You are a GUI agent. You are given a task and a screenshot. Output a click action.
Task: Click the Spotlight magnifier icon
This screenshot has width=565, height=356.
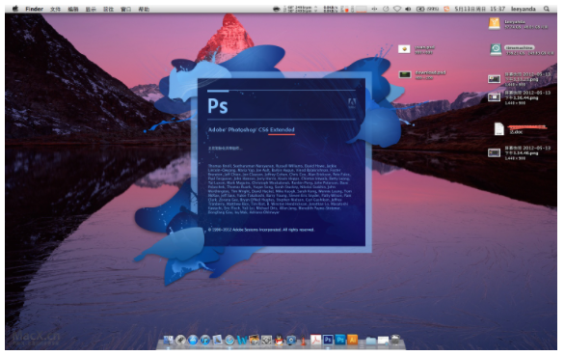click(547, 9)
